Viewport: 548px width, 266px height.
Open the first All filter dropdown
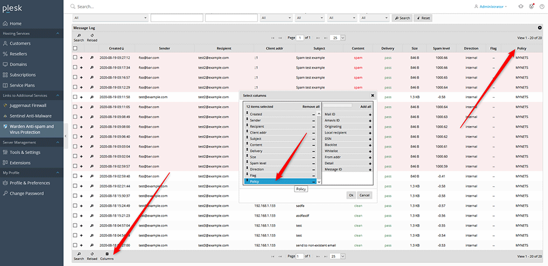[x=110, y=18]
